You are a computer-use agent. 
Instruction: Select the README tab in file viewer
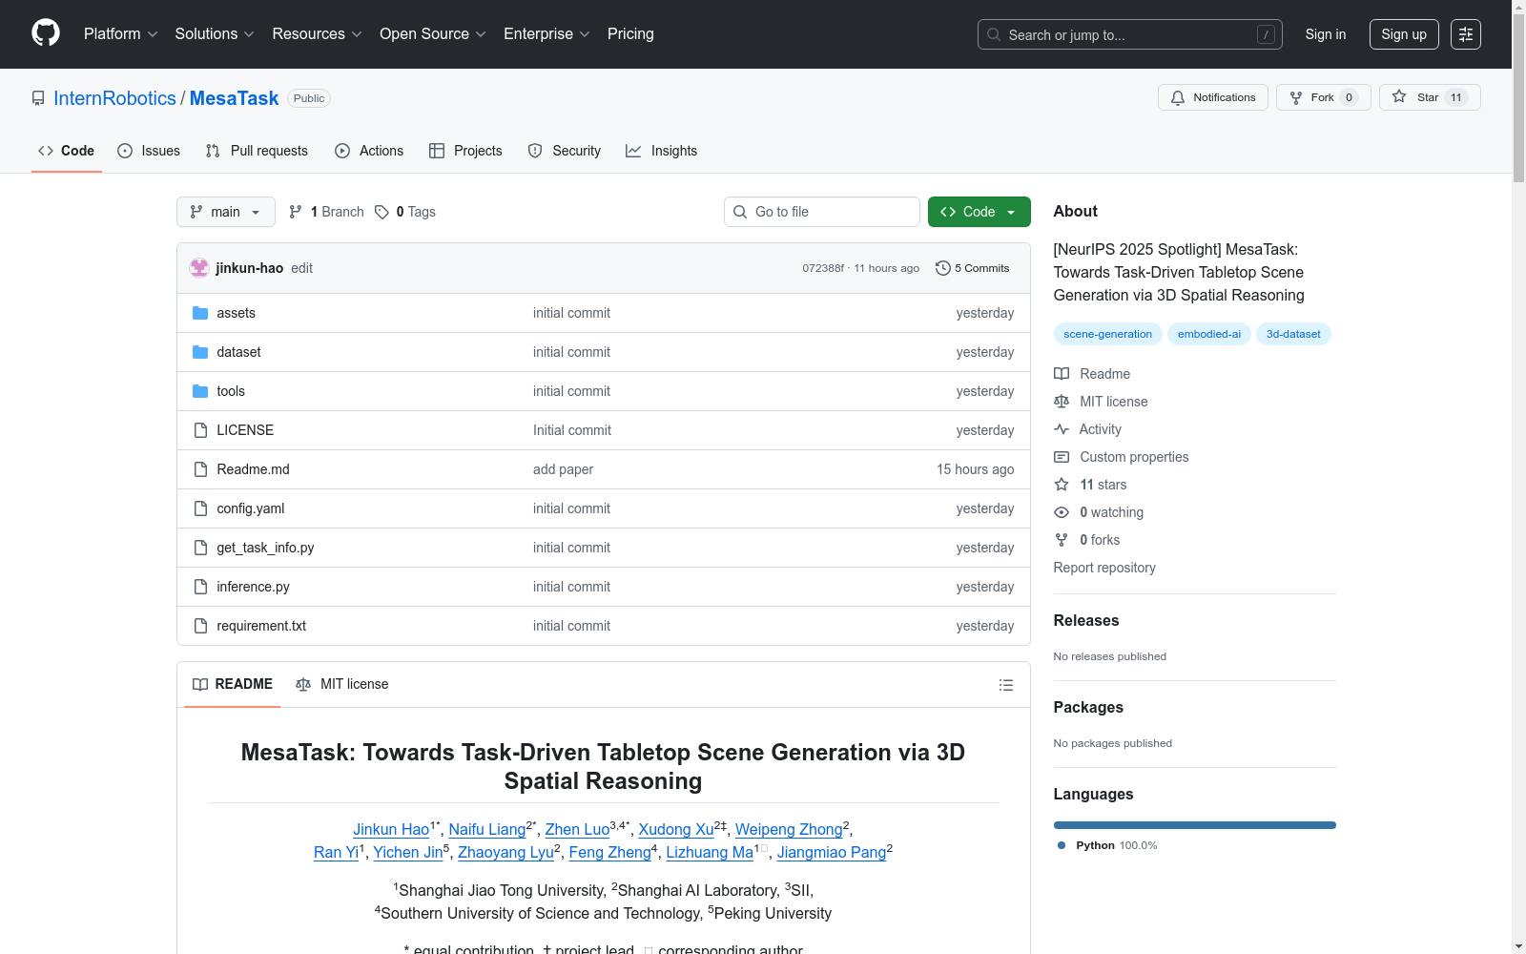(x=233, y=684)
